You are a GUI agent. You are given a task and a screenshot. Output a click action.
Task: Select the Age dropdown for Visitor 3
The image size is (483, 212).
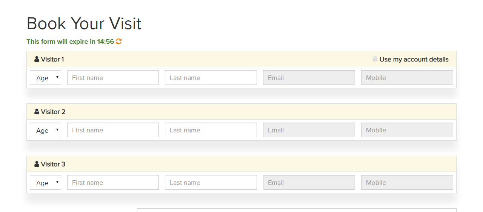45,183
